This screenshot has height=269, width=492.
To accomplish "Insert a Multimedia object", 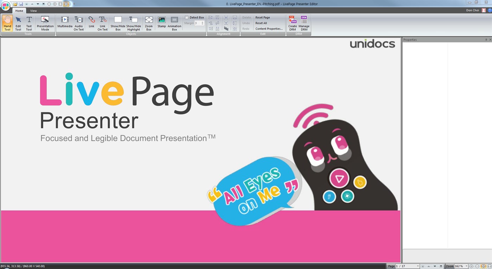I will (x=65, y=23).
